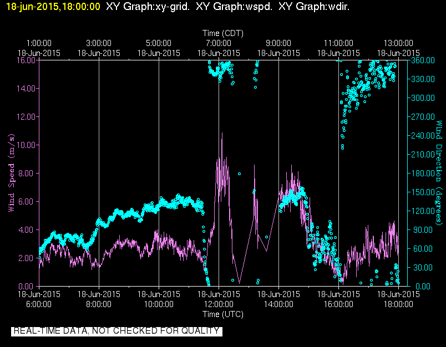
Task: Click the XY Graph:wdir title label
Action: (x=314, y=7)
